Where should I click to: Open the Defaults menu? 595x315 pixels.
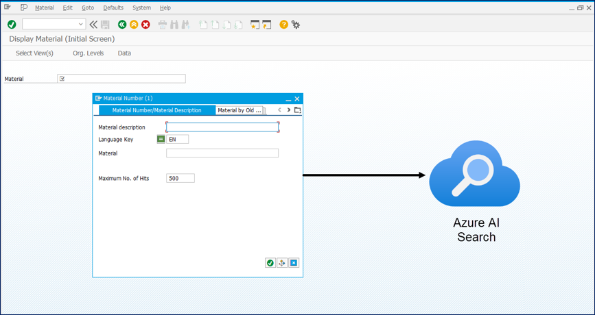113,8
